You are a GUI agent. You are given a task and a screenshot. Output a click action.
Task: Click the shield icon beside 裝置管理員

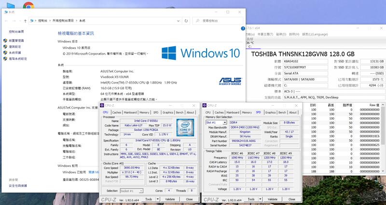(x=5, y=41)
